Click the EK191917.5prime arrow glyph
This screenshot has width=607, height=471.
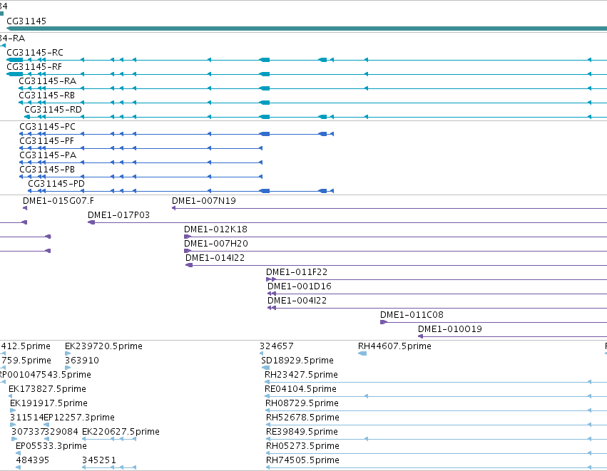click(x=13, y=410)
